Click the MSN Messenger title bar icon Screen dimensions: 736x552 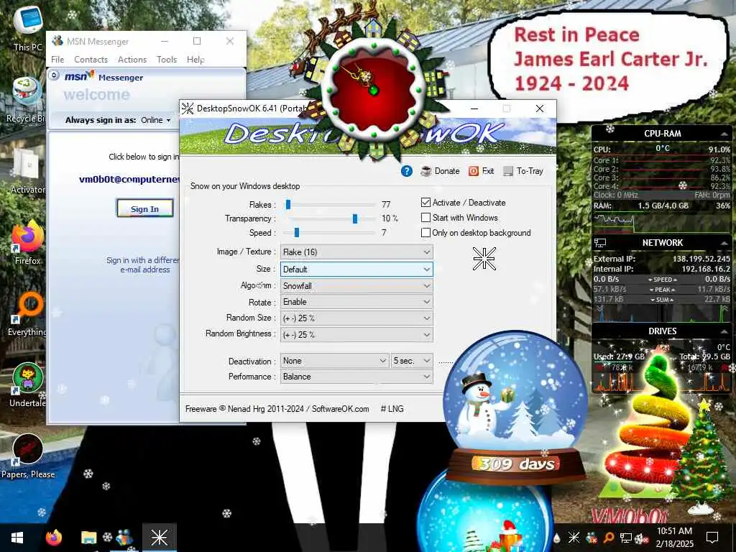(x=57, y=41)
